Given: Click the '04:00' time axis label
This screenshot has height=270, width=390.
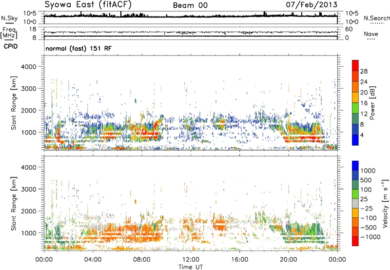Looking at the screenshot, I should point(93,260).
